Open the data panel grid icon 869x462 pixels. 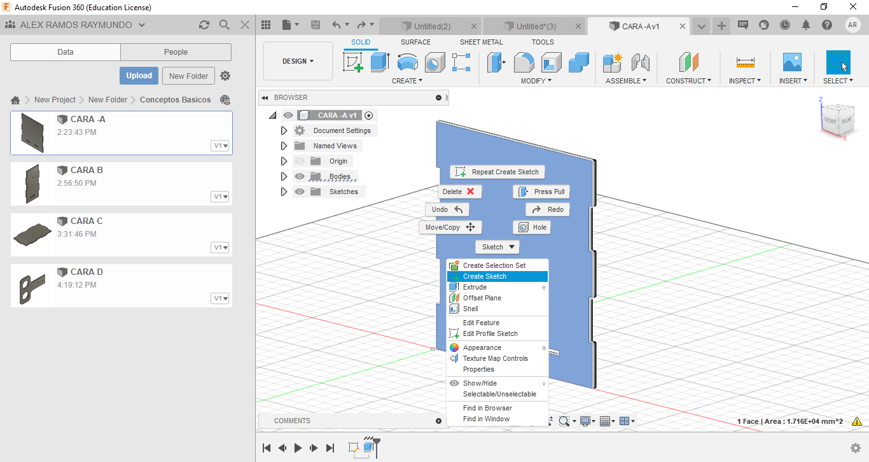click(267, 25)
